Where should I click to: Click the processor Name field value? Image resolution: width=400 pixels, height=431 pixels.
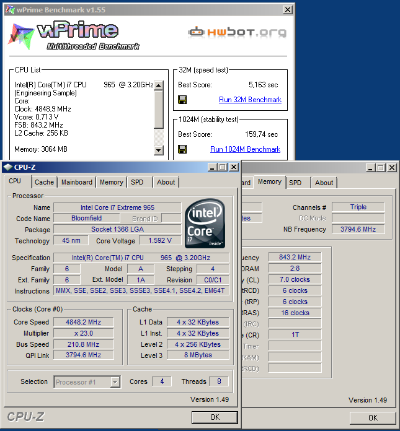click(x=118, y=207)
